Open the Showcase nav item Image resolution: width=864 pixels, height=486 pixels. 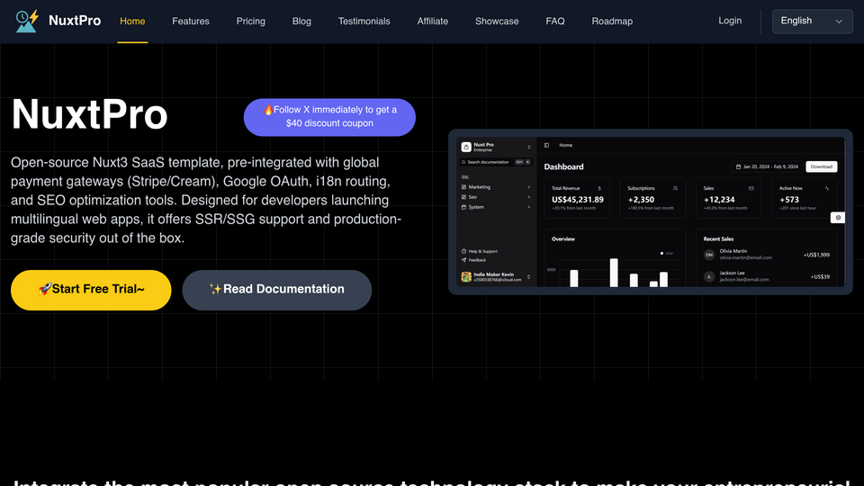pyautogui.click(x=497, y=21)
